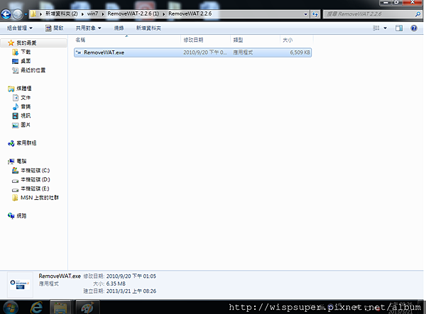The height and width of the screenshot is (314, 426).
Task: Select the RemoveWAT.exe file row
Action: tap(192, 52)
